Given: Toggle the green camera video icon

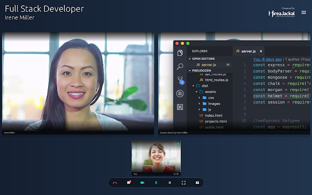Looking at the screenshot, I should pos(142,182).
